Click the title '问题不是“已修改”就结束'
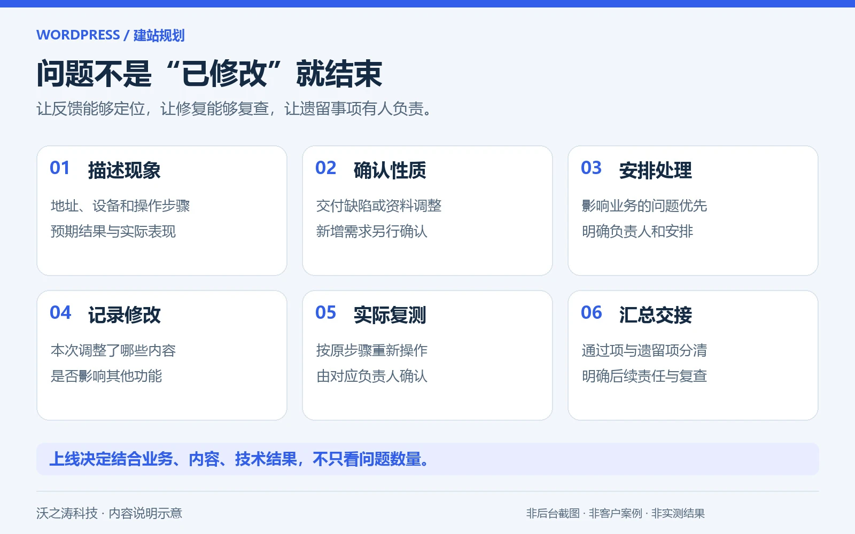This screenshot has width=855, height=534. [209, 74]
